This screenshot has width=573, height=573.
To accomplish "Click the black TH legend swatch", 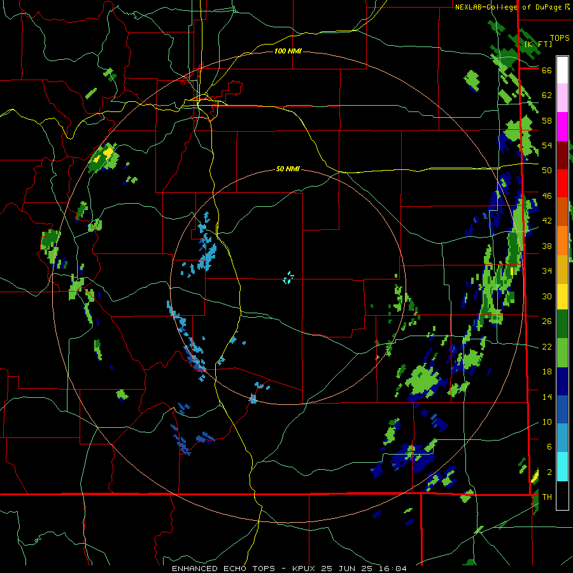I will pyautogui.click(x=562, y=495).
